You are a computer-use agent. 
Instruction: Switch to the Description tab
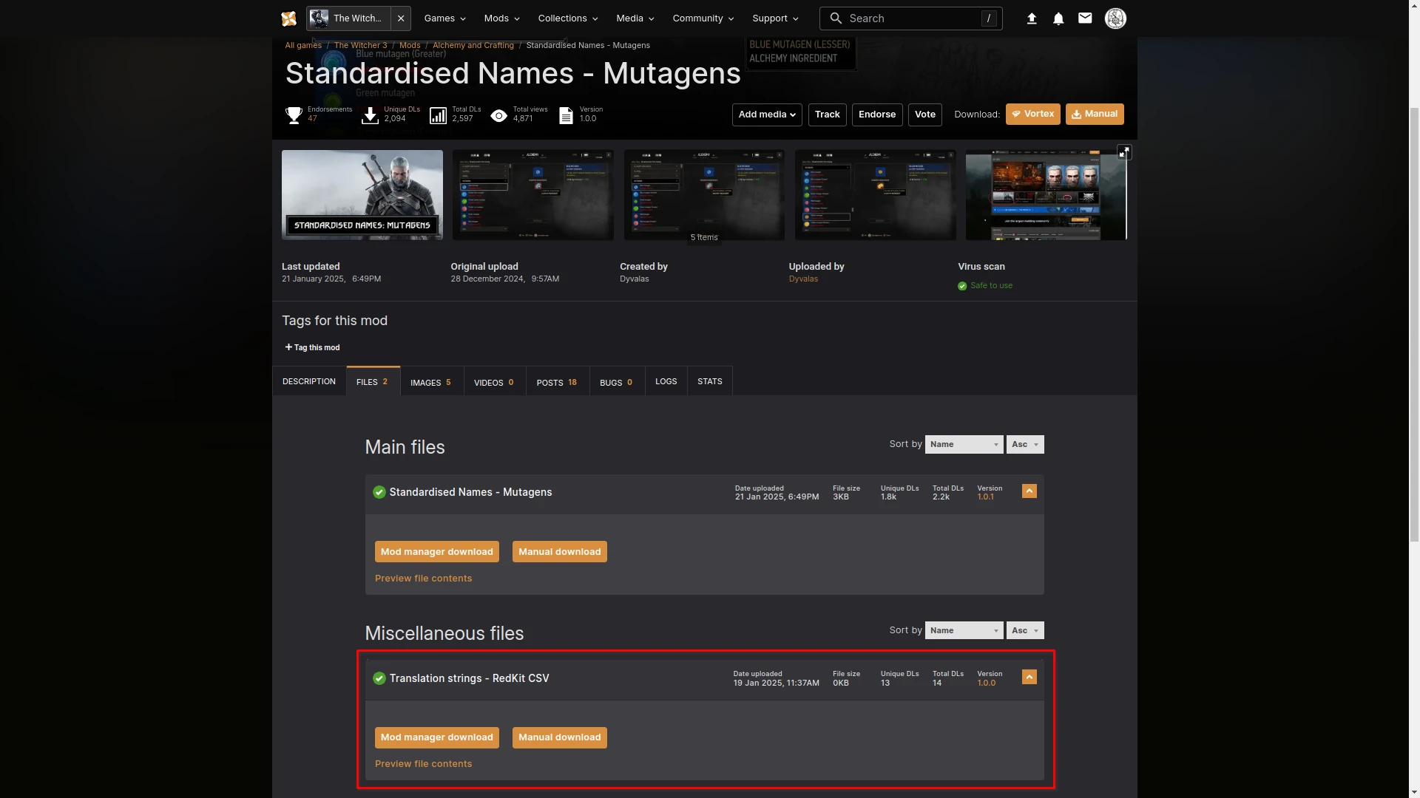click(x=309, y=381)
